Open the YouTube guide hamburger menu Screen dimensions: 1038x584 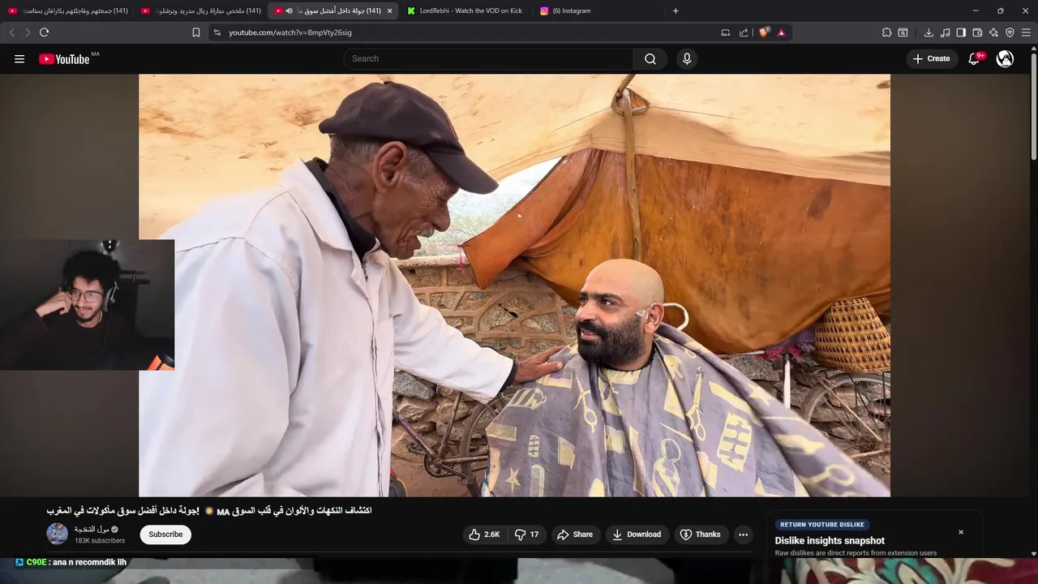[19, 58]
